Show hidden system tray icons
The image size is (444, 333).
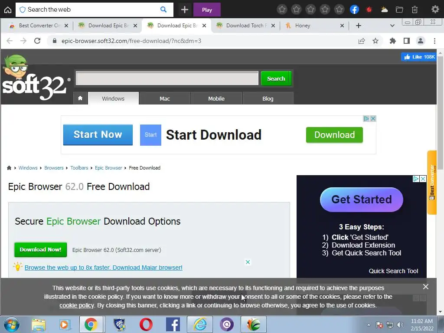(x=369, y=325)
